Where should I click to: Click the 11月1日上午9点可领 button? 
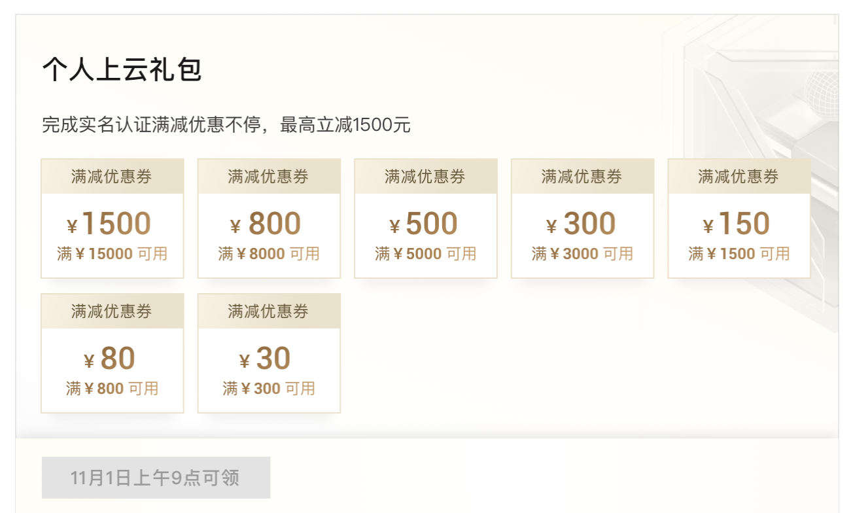pos(156,477)
